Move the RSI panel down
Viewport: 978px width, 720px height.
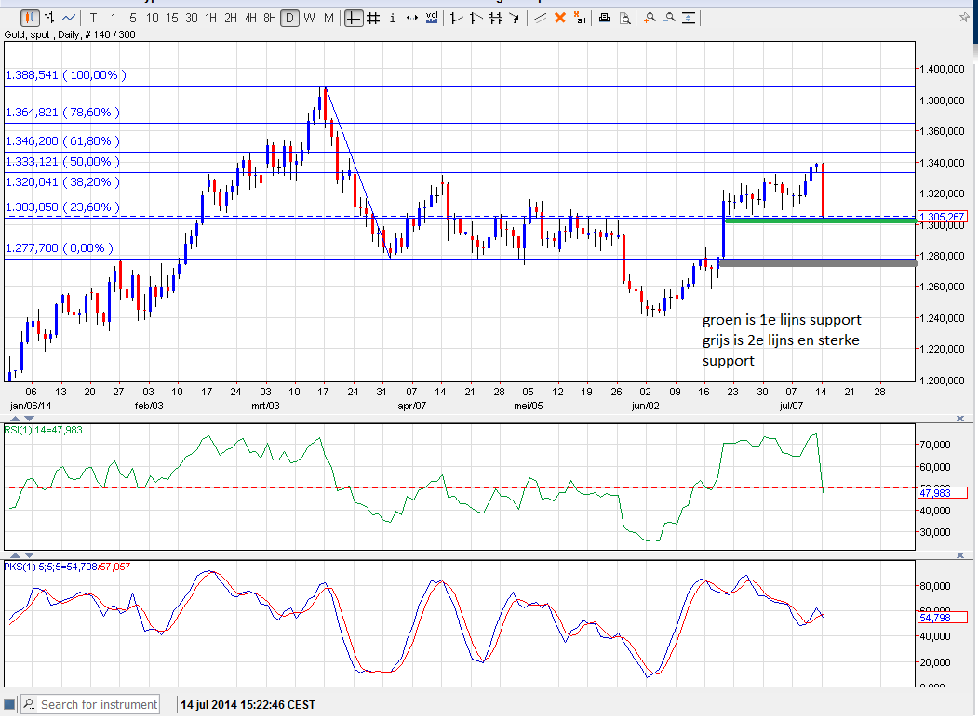pyautogui.click(x=29, y=419)
